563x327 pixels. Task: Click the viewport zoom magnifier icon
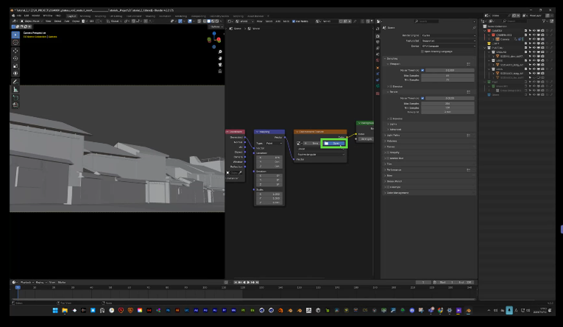point(220,52)
